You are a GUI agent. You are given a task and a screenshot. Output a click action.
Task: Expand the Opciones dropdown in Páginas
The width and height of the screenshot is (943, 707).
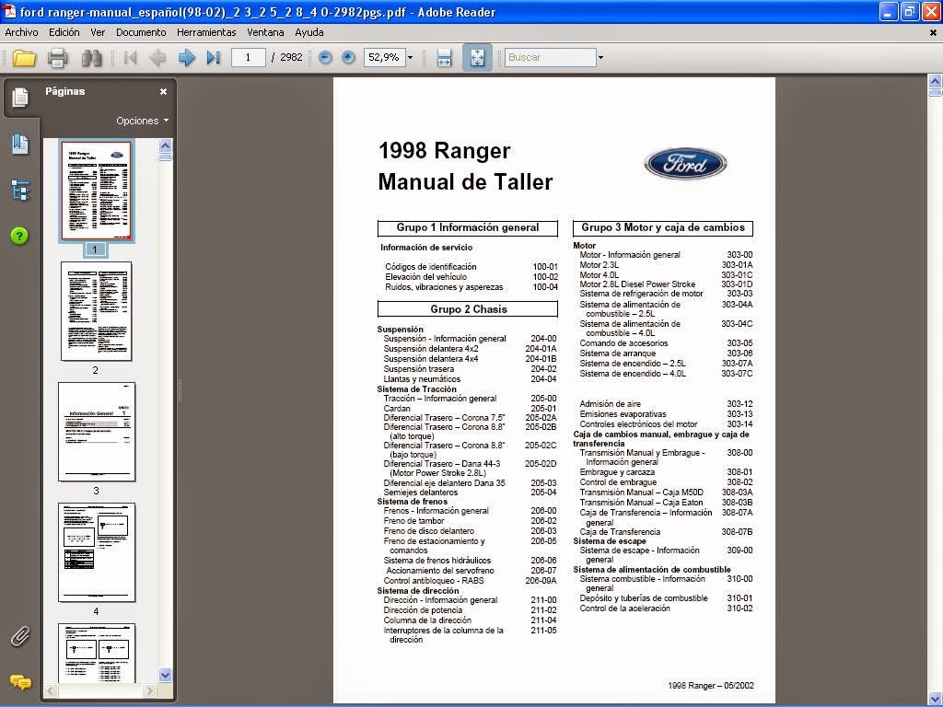coord(143,121)
